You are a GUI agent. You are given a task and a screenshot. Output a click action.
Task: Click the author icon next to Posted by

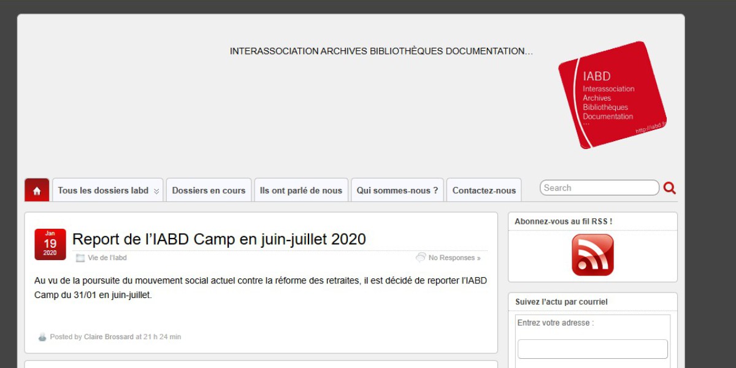coord(42,337)
